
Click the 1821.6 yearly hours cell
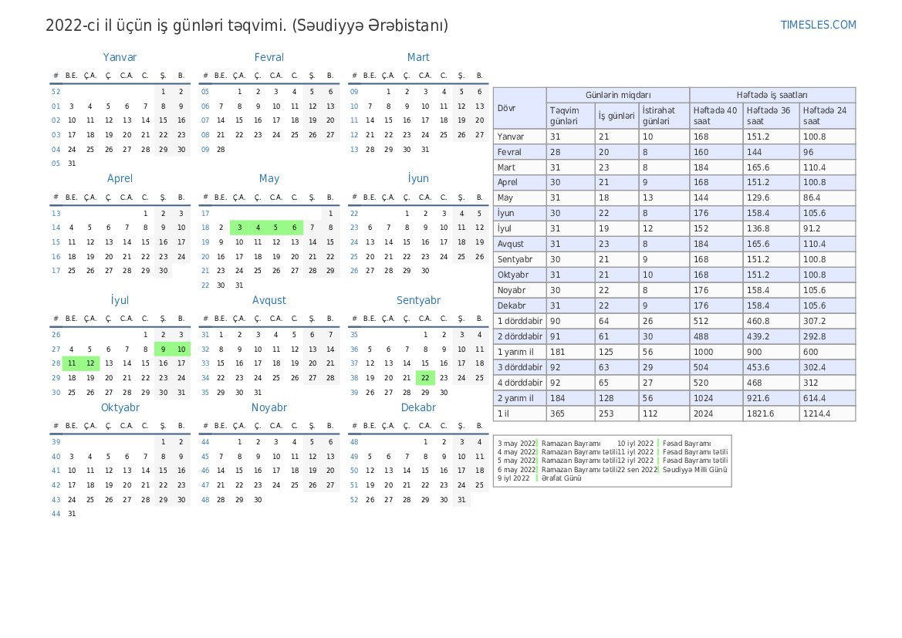tap(771, 414)
